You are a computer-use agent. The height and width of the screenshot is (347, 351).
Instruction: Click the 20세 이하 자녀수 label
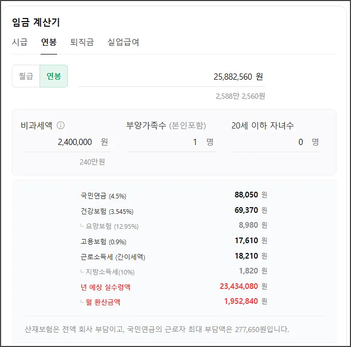pyautogui.click(x=263, y=125)
